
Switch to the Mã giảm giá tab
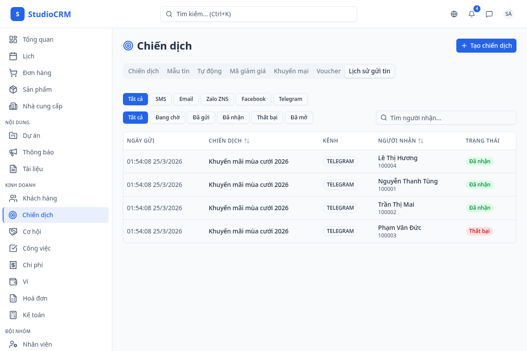point(248,71)
